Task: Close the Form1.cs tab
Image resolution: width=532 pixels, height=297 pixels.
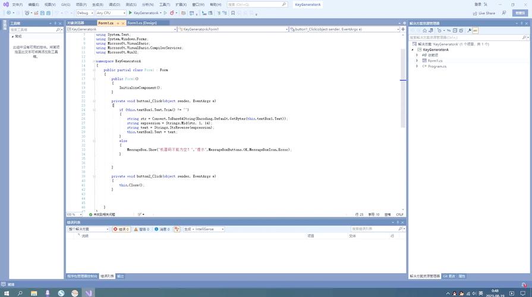Action: (123, 23)
